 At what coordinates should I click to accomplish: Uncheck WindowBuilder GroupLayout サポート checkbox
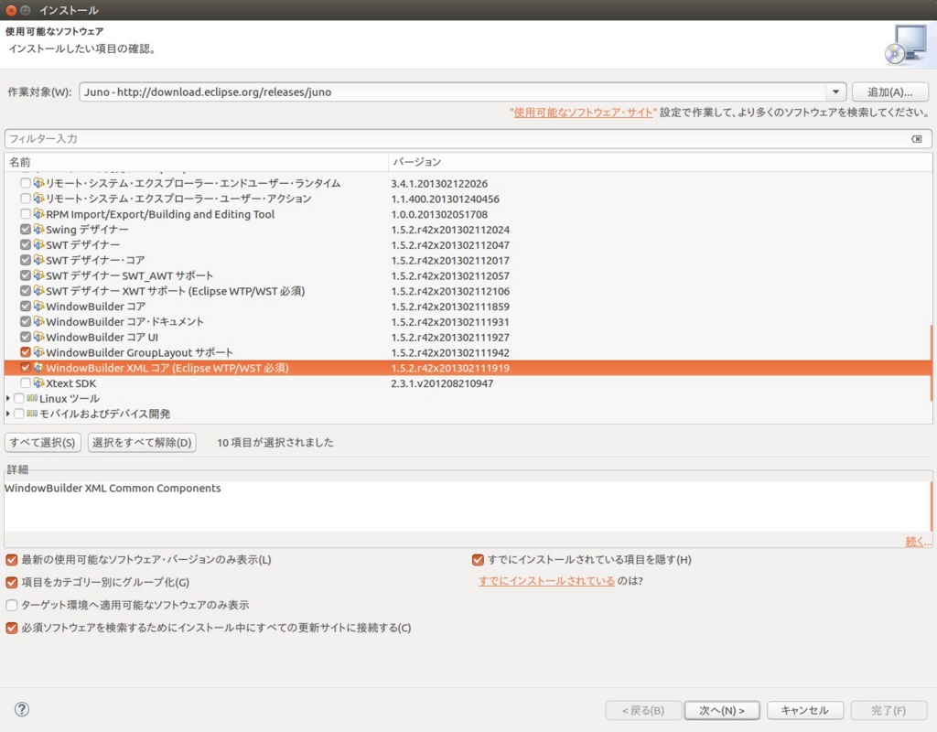25,352
